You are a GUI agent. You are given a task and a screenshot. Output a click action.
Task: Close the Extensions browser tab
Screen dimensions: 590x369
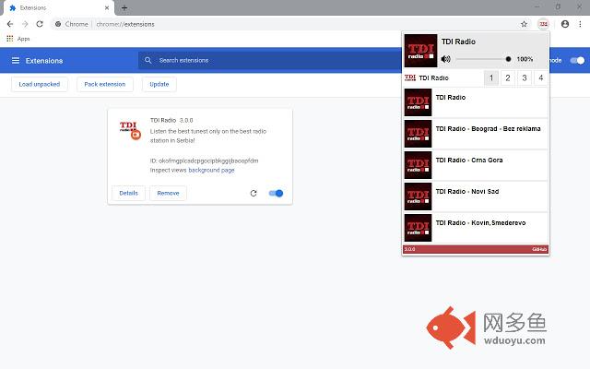pos(107,7)
